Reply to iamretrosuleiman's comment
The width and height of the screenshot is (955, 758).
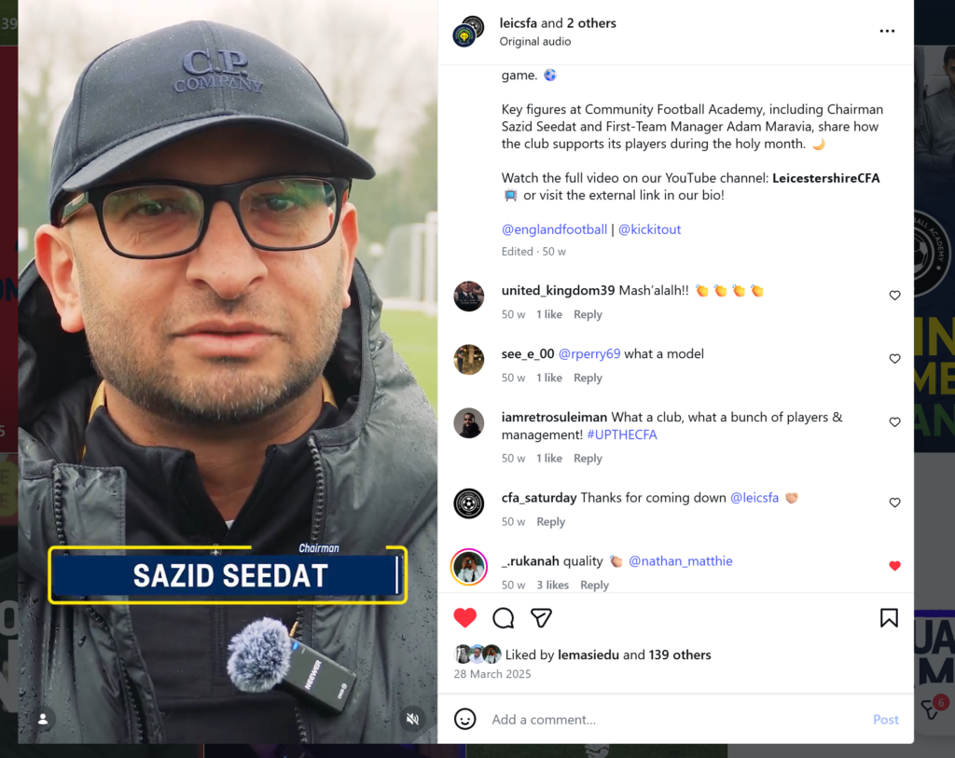(x=588, y=459)
